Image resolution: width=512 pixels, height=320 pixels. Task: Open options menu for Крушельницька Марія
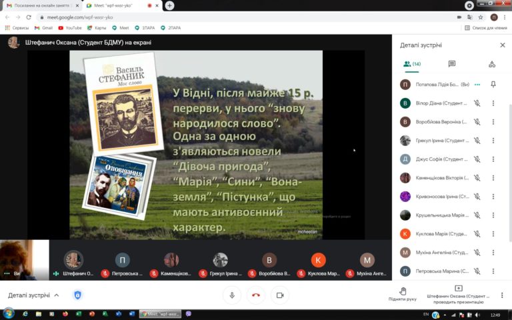[493, 215]
